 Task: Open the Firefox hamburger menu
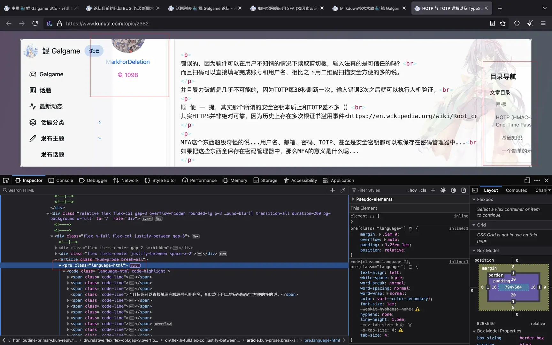(543, 23)
